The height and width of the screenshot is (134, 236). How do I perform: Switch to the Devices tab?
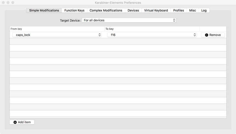pos(133,10)
